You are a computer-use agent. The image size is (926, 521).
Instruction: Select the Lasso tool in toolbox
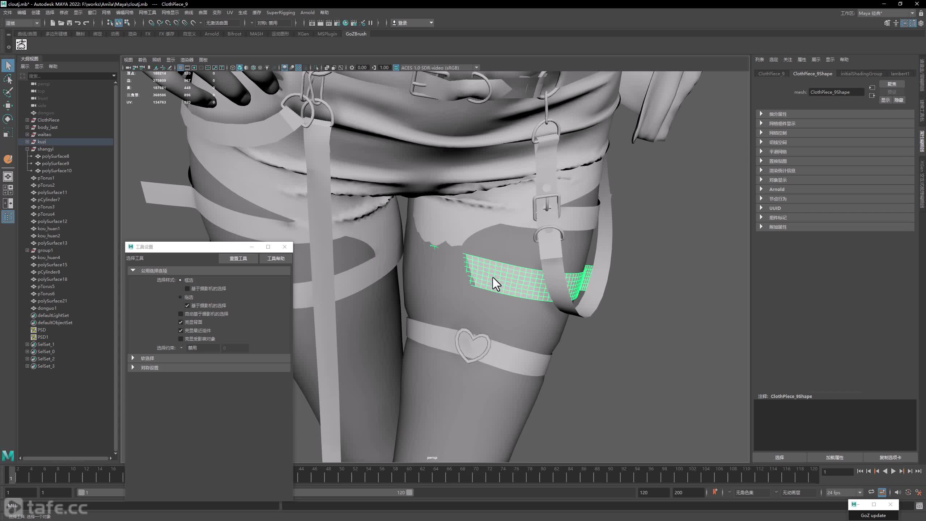click(8, 79)
